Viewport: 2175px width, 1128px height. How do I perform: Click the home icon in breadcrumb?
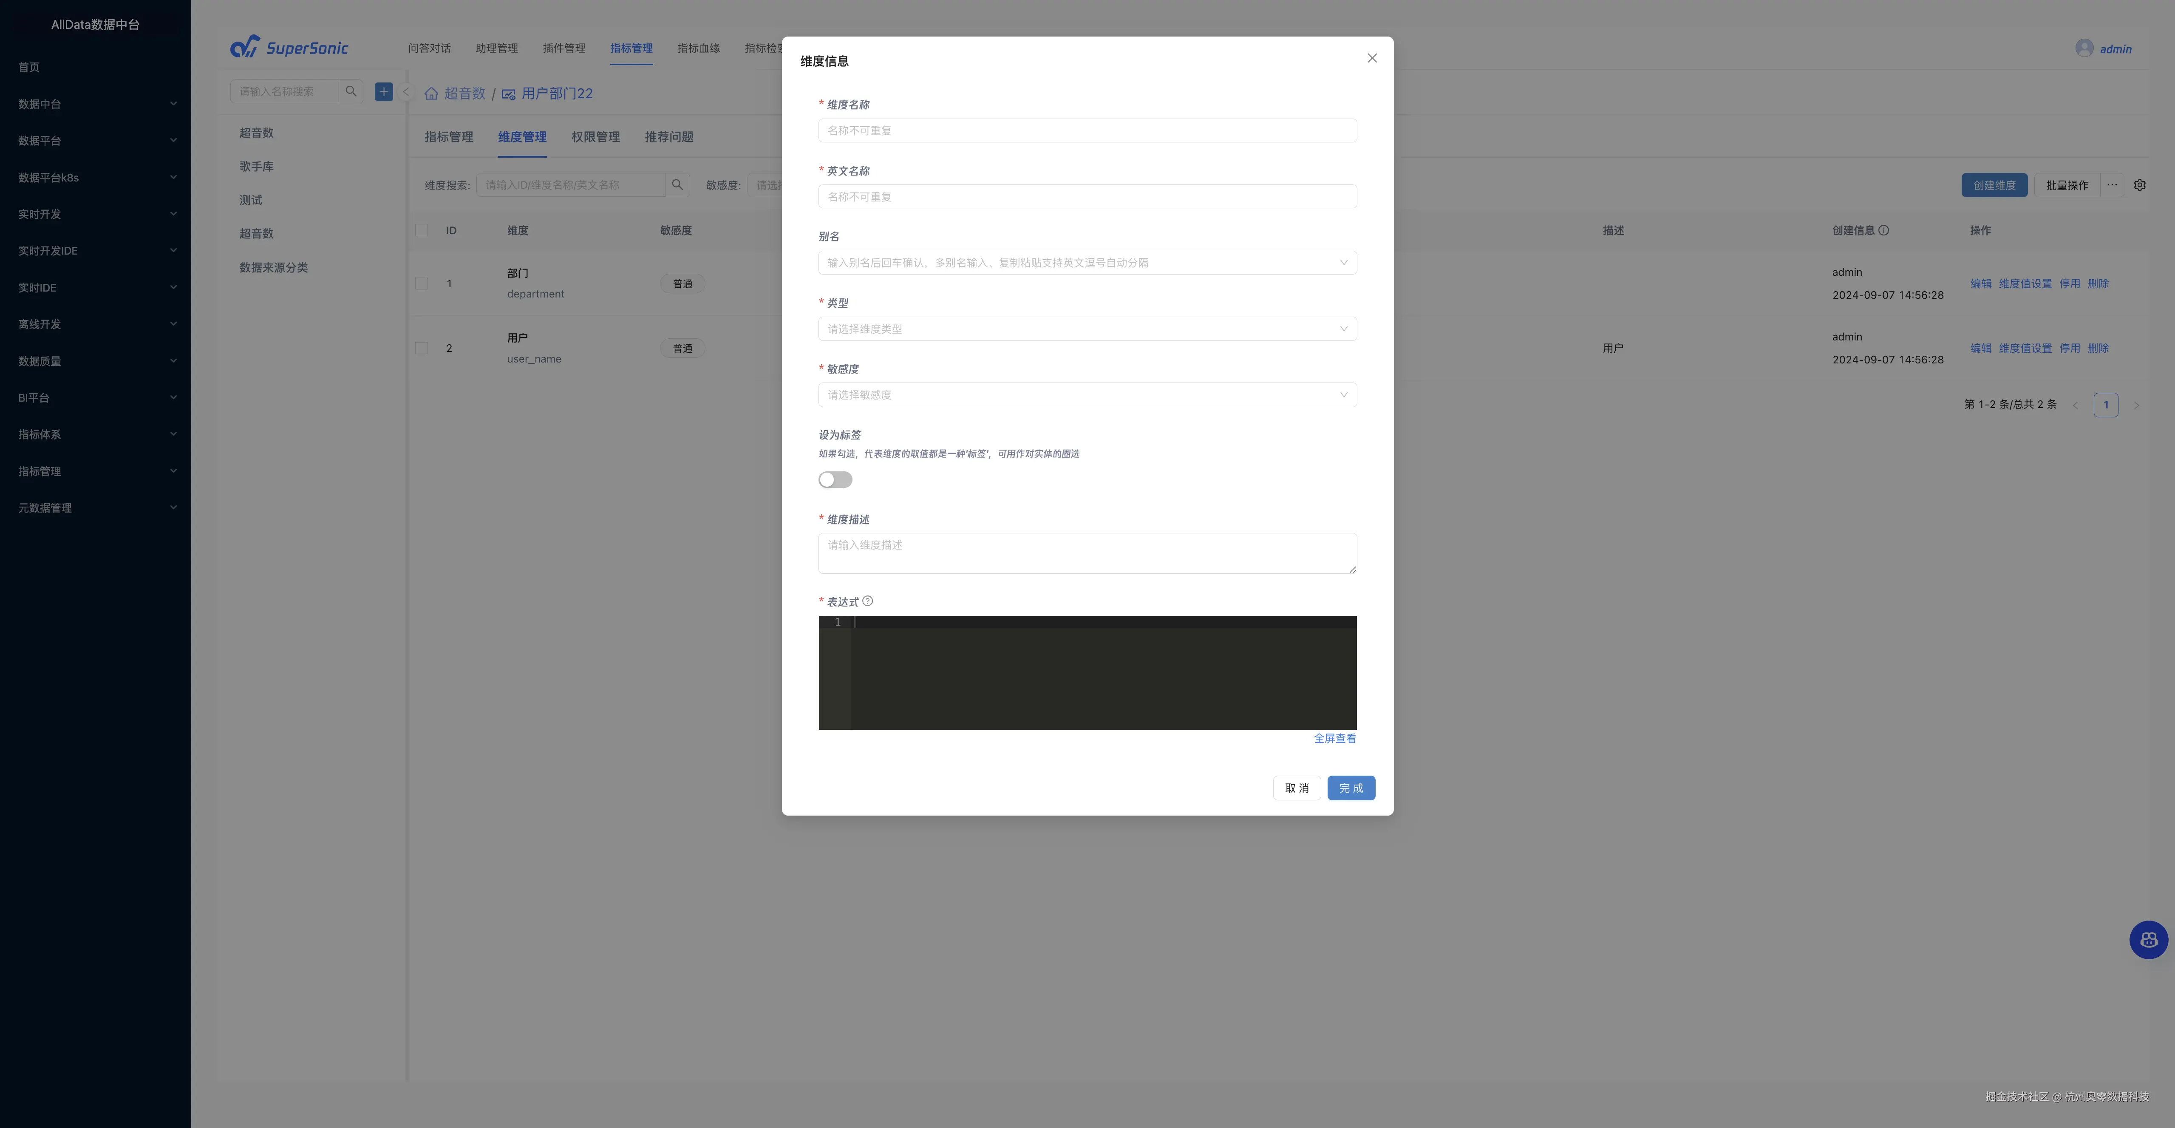(x=431, y=94)
